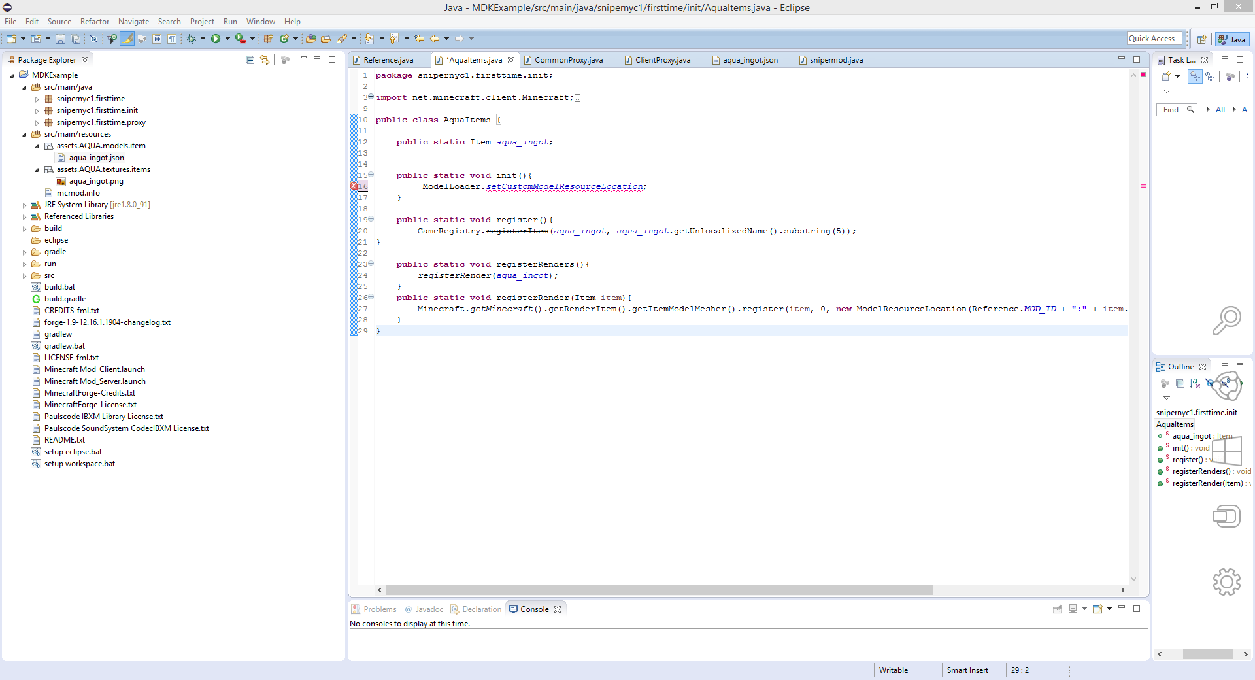Click the Debug bug icon
Screen dimensions: 1255x680
point(191,39)
